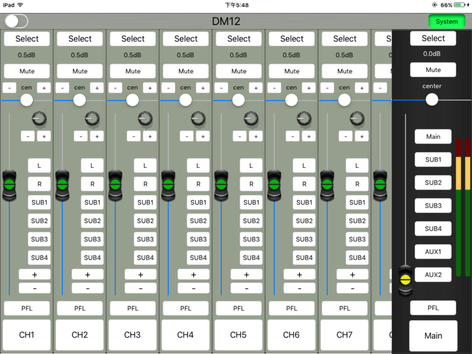Toggle PFL on CH5

239,308
